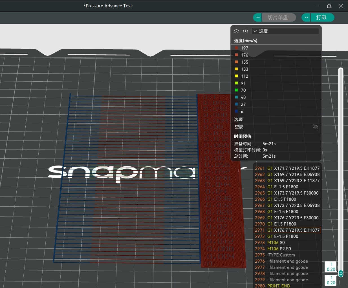This screenshot has height=288, width=348.
Task: Select G-code line 2969
Action: pyautogui.click(x=287, y=218)
